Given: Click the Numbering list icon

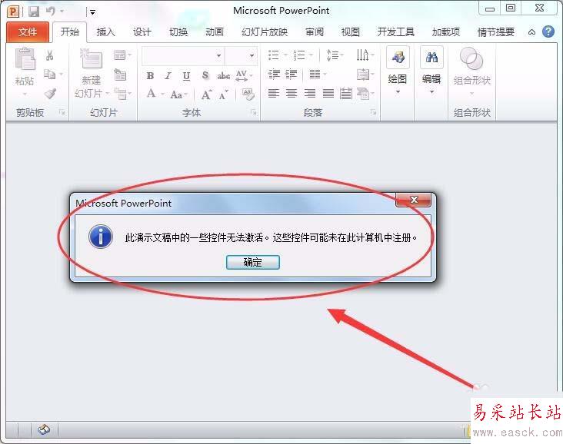Looking at the screenshot, I should click(299, 55).
